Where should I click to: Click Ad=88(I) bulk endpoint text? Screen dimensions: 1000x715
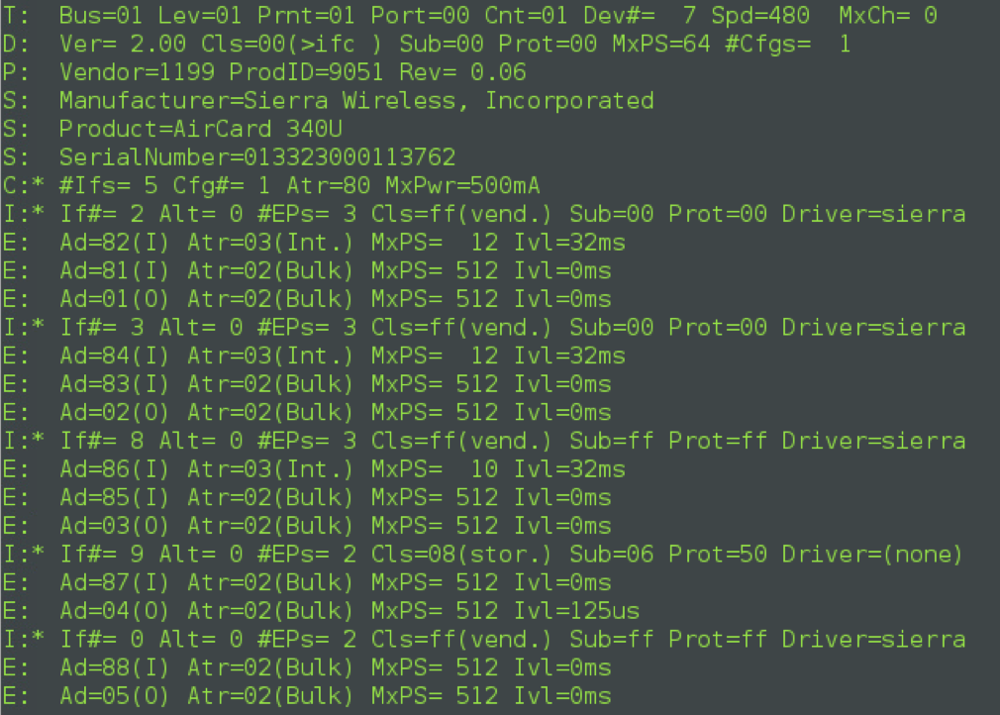tap(115, 667)
